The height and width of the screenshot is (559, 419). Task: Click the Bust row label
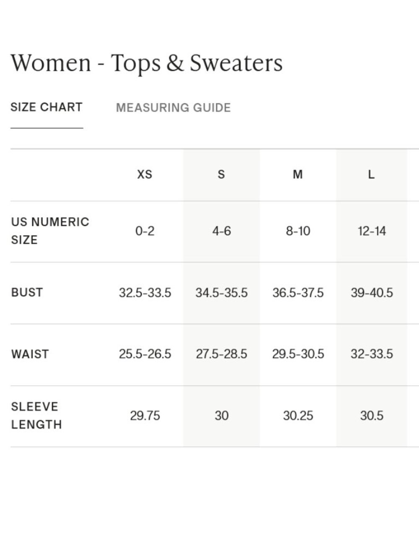click(x=27, y=292)
